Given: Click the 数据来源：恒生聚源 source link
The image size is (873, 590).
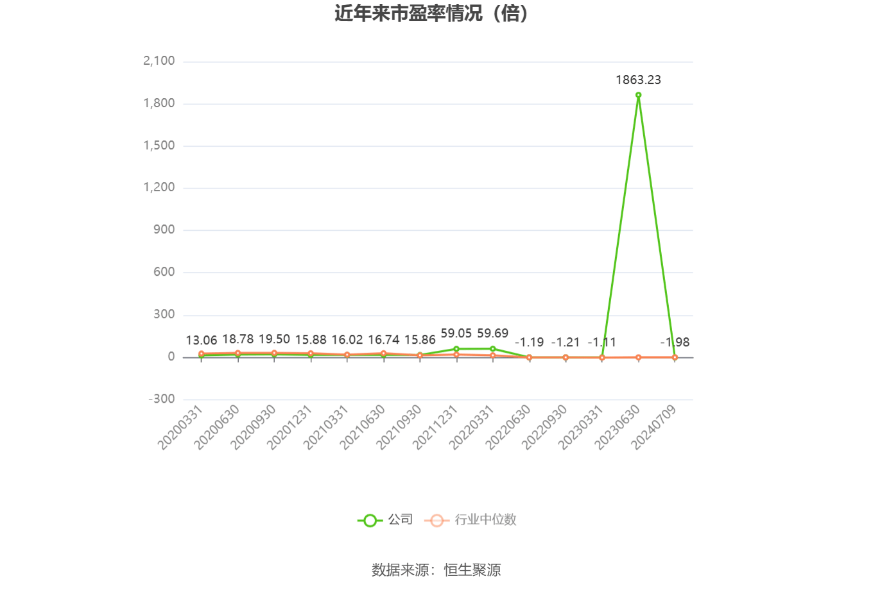Looking at the screenshot, I should coord(437,569).
